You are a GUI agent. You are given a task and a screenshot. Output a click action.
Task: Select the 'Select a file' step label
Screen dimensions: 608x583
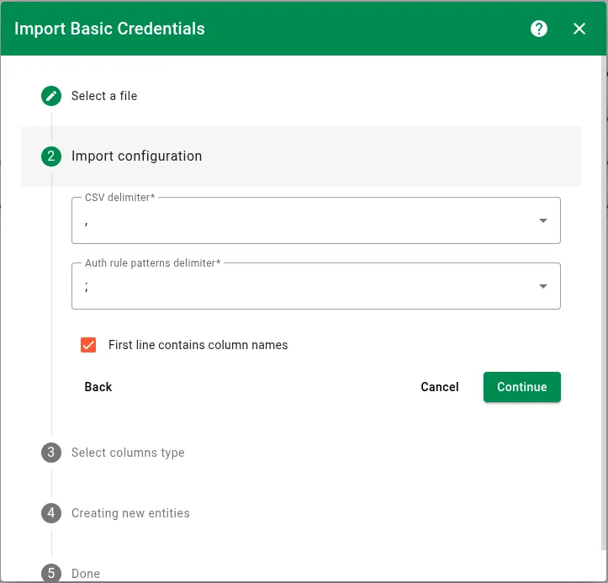pos(104,96)
